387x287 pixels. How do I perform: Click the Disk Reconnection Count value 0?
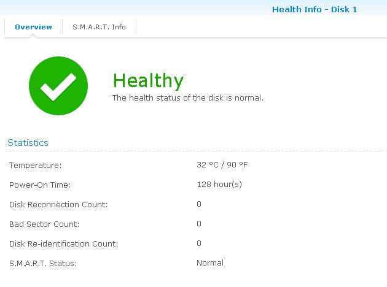click(x=199, y=204)
